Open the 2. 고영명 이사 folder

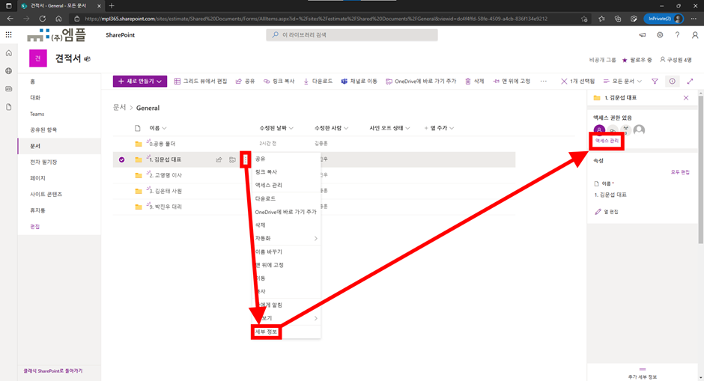point(166,175)
